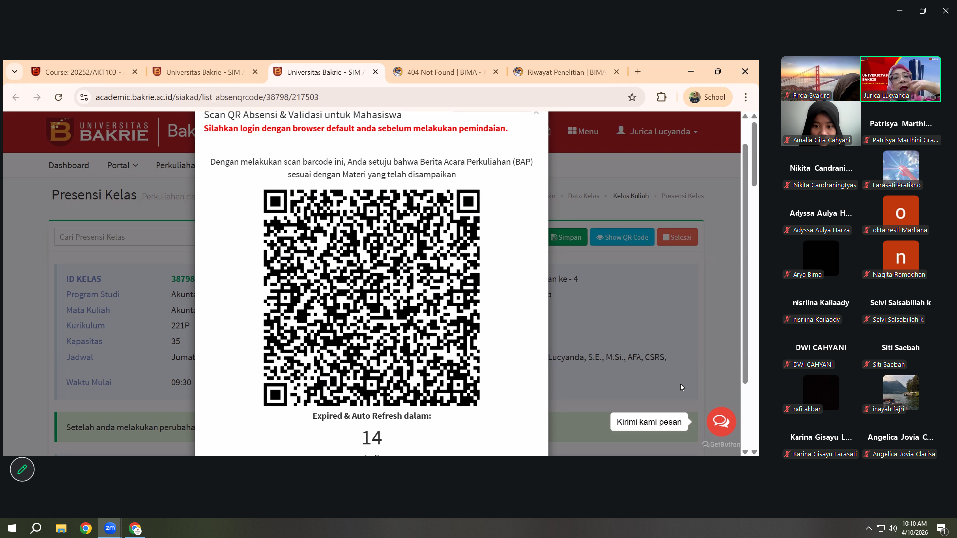Open first Google Chrome taskbar icon
957x538 pixels.
[86, 528]
